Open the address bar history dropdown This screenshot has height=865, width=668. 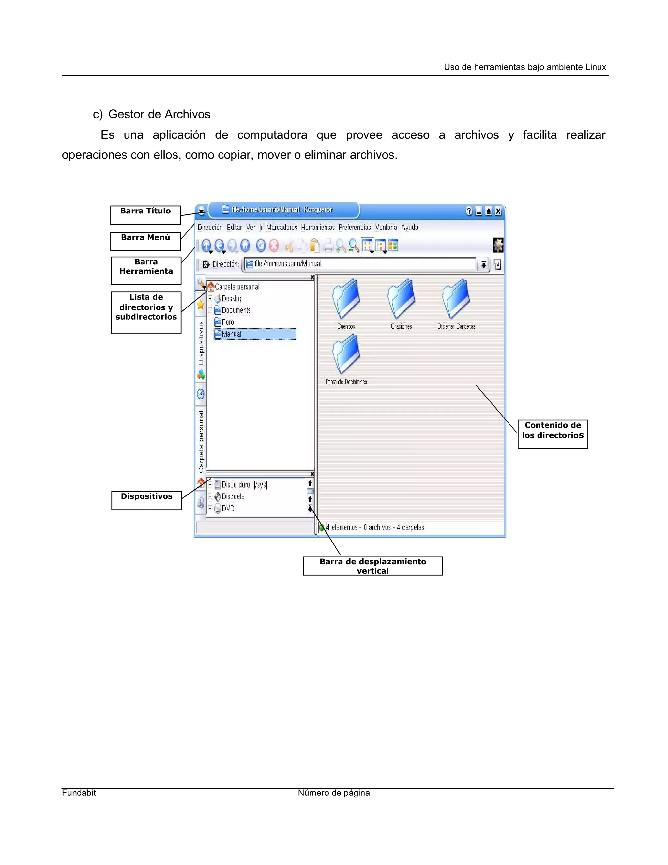483,265
